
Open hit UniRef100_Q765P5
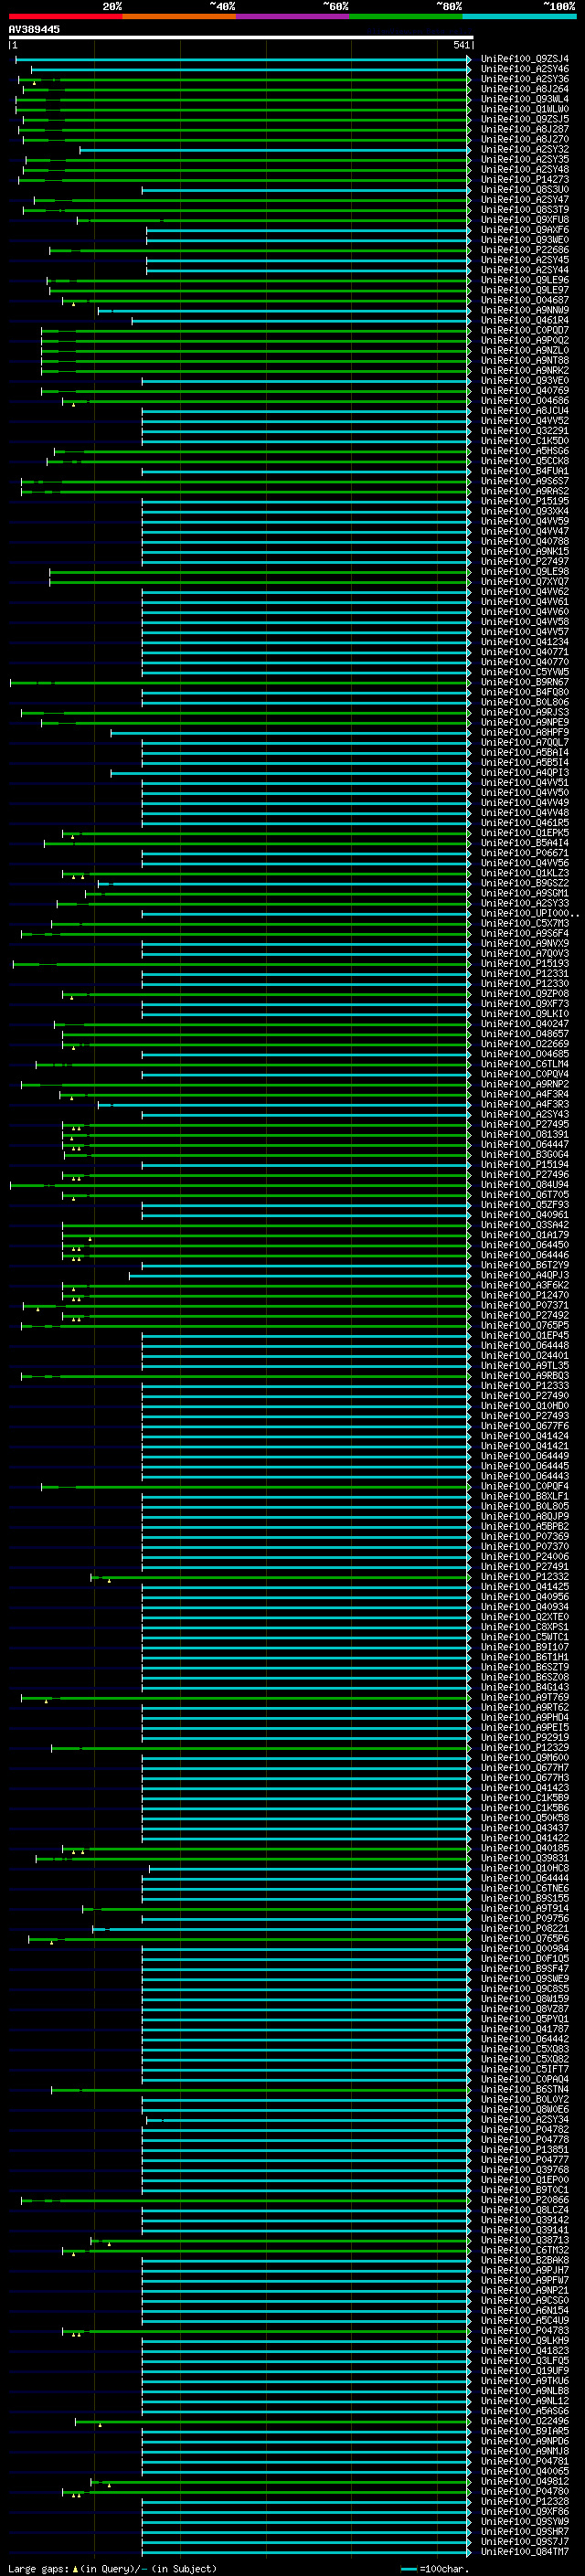[x=524, y=1325]
